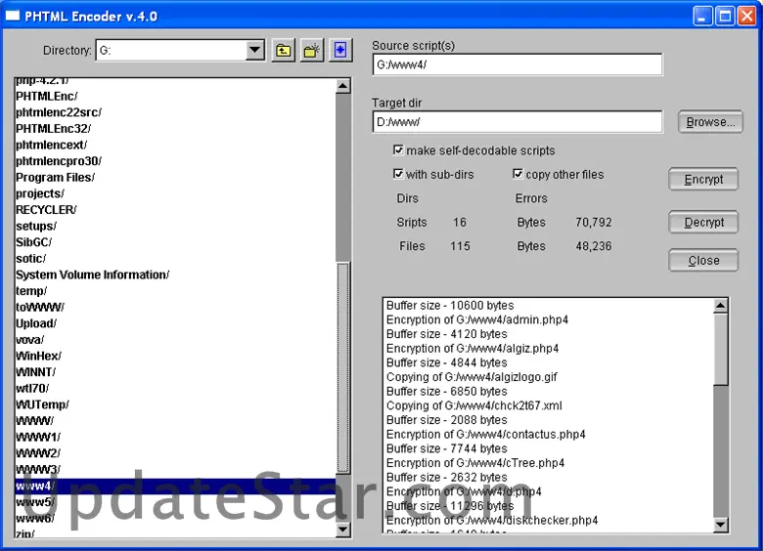Screen dimensions: 763x551
Task: Uncheck the with sub-dirs option
Action: tap(399, 174)
